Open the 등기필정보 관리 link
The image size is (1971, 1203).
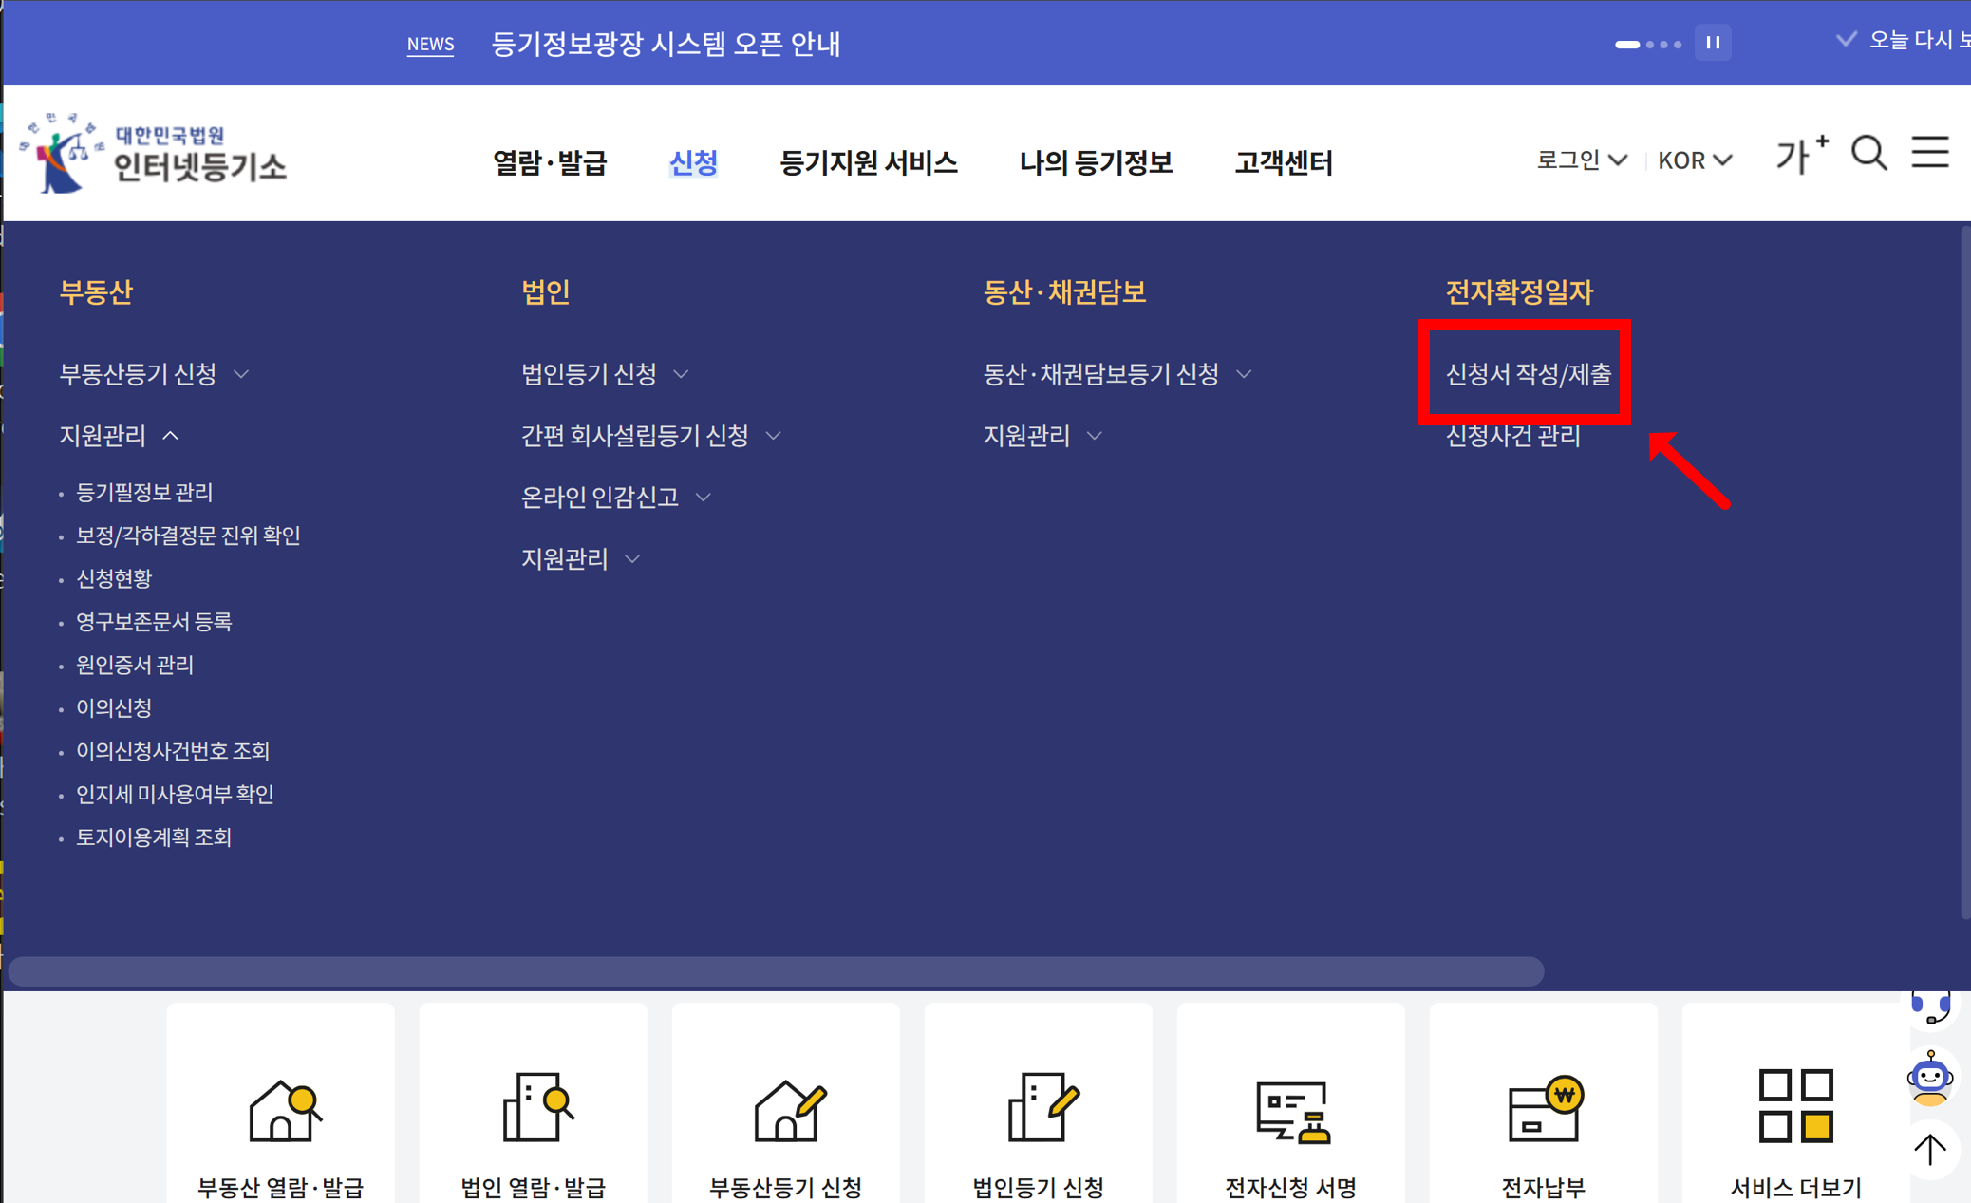144,492
